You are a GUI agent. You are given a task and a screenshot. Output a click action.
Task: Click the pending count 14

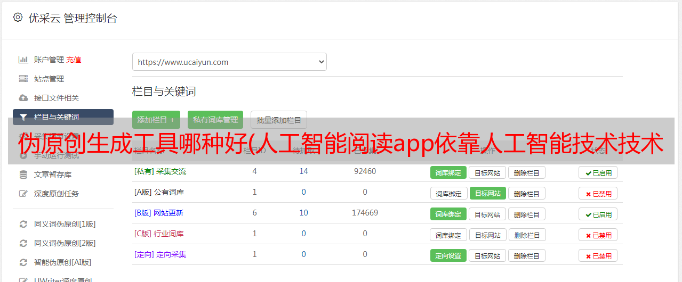(304, 171)
